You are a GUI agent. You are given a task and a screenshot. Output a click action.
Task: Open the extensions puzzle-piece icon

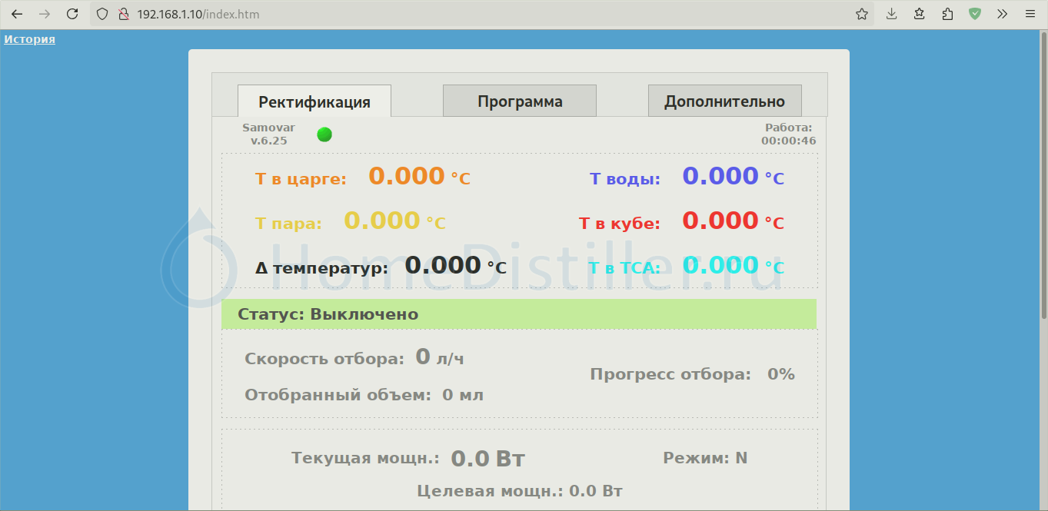[x=947, y=14]
